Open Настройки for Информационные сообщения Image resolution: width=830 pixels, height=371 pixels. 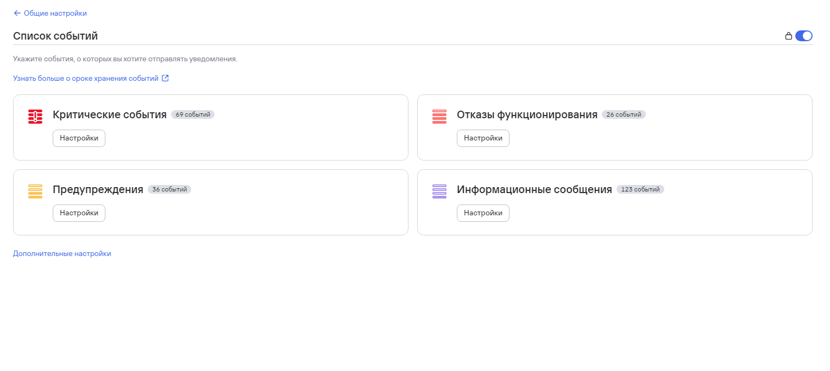point(483,213)
